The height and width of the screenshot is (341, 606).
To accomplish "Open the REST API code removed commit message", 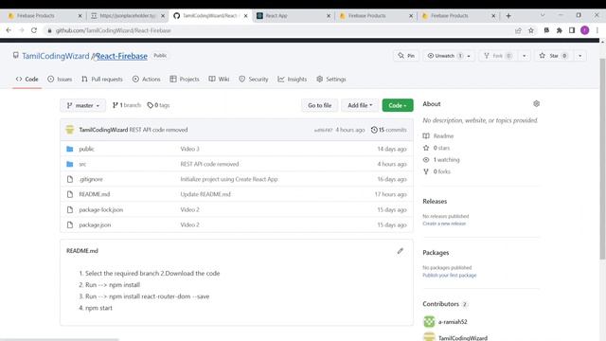I will click(158, 130).
